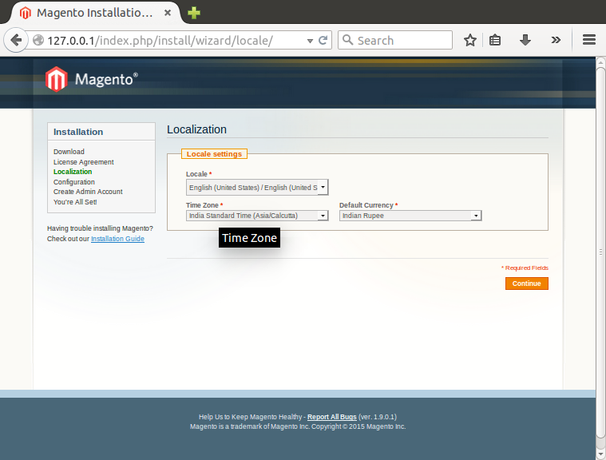
Task: Open a new tab with the green plus
Action: [194, 13]
